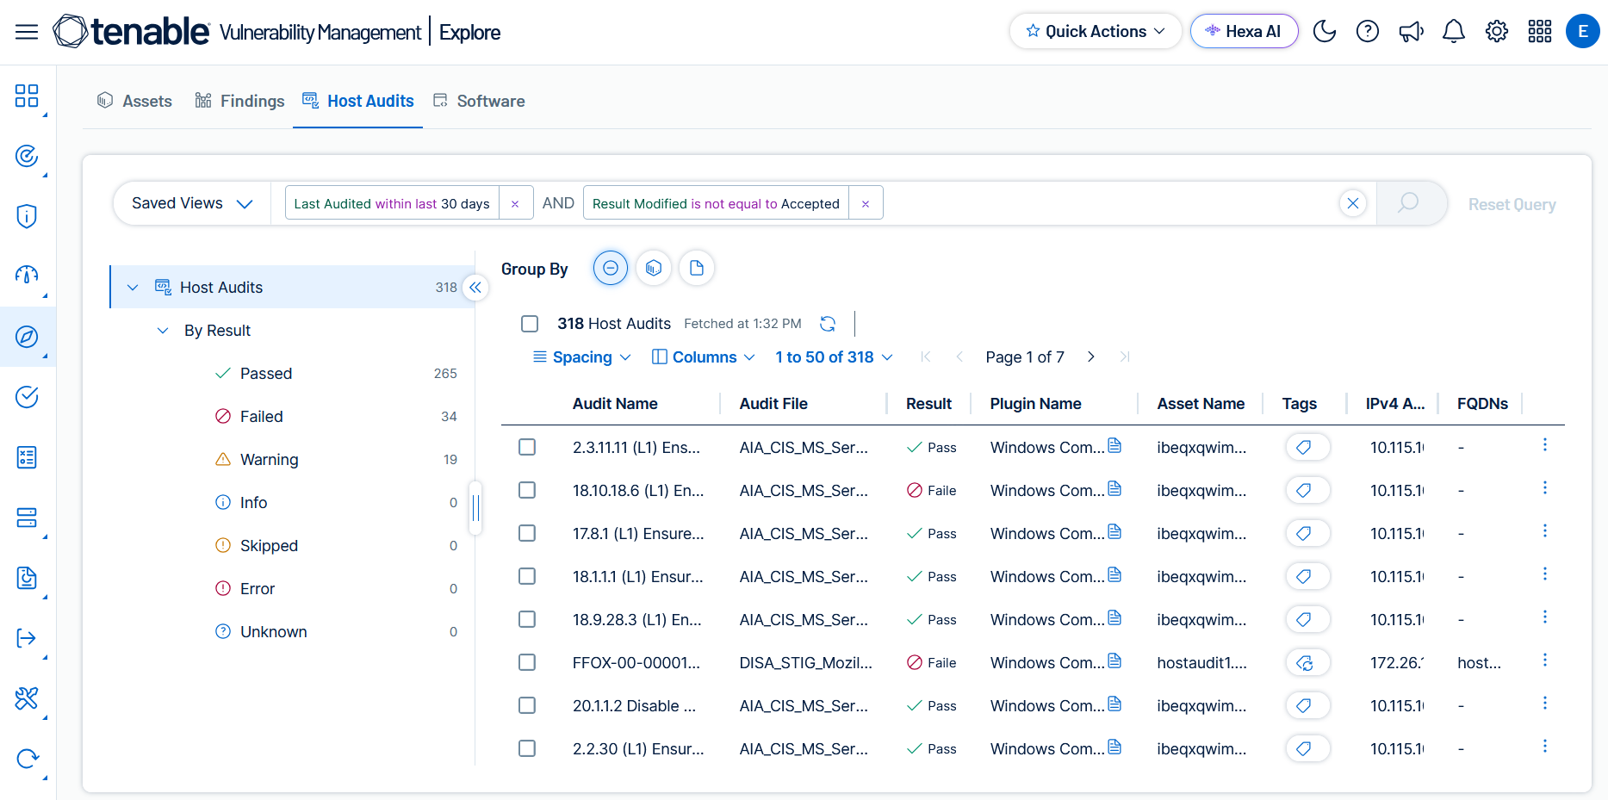Remove the Last Audited filter chip
Screen dimensions: 1608x800
(x=515, y=204)
